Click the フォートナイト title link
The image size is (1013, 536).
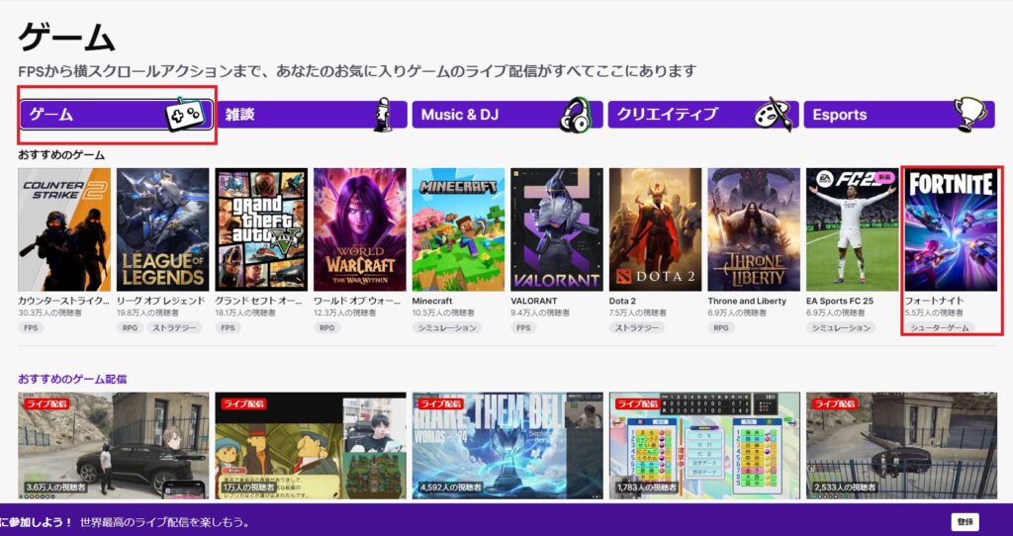click(x=934, y=301)
